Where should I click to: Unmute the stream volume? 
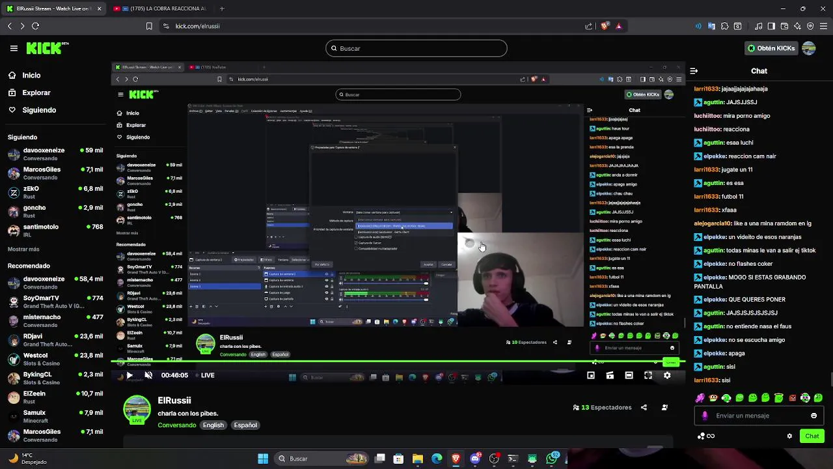point(148,375)
